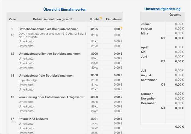The height and width of the screenshot is (134, 191).
Task: Click the Juni month label
Action: (144, 57)
